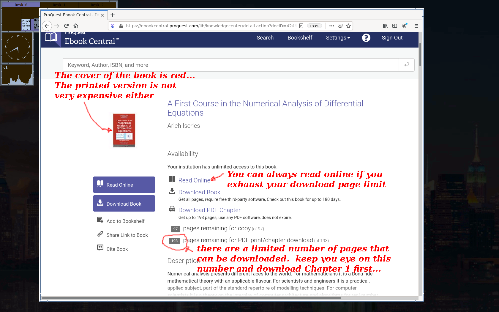Reload the current page
The width and height of the screenshot is (499, 312).
click(x=66, y=26)
